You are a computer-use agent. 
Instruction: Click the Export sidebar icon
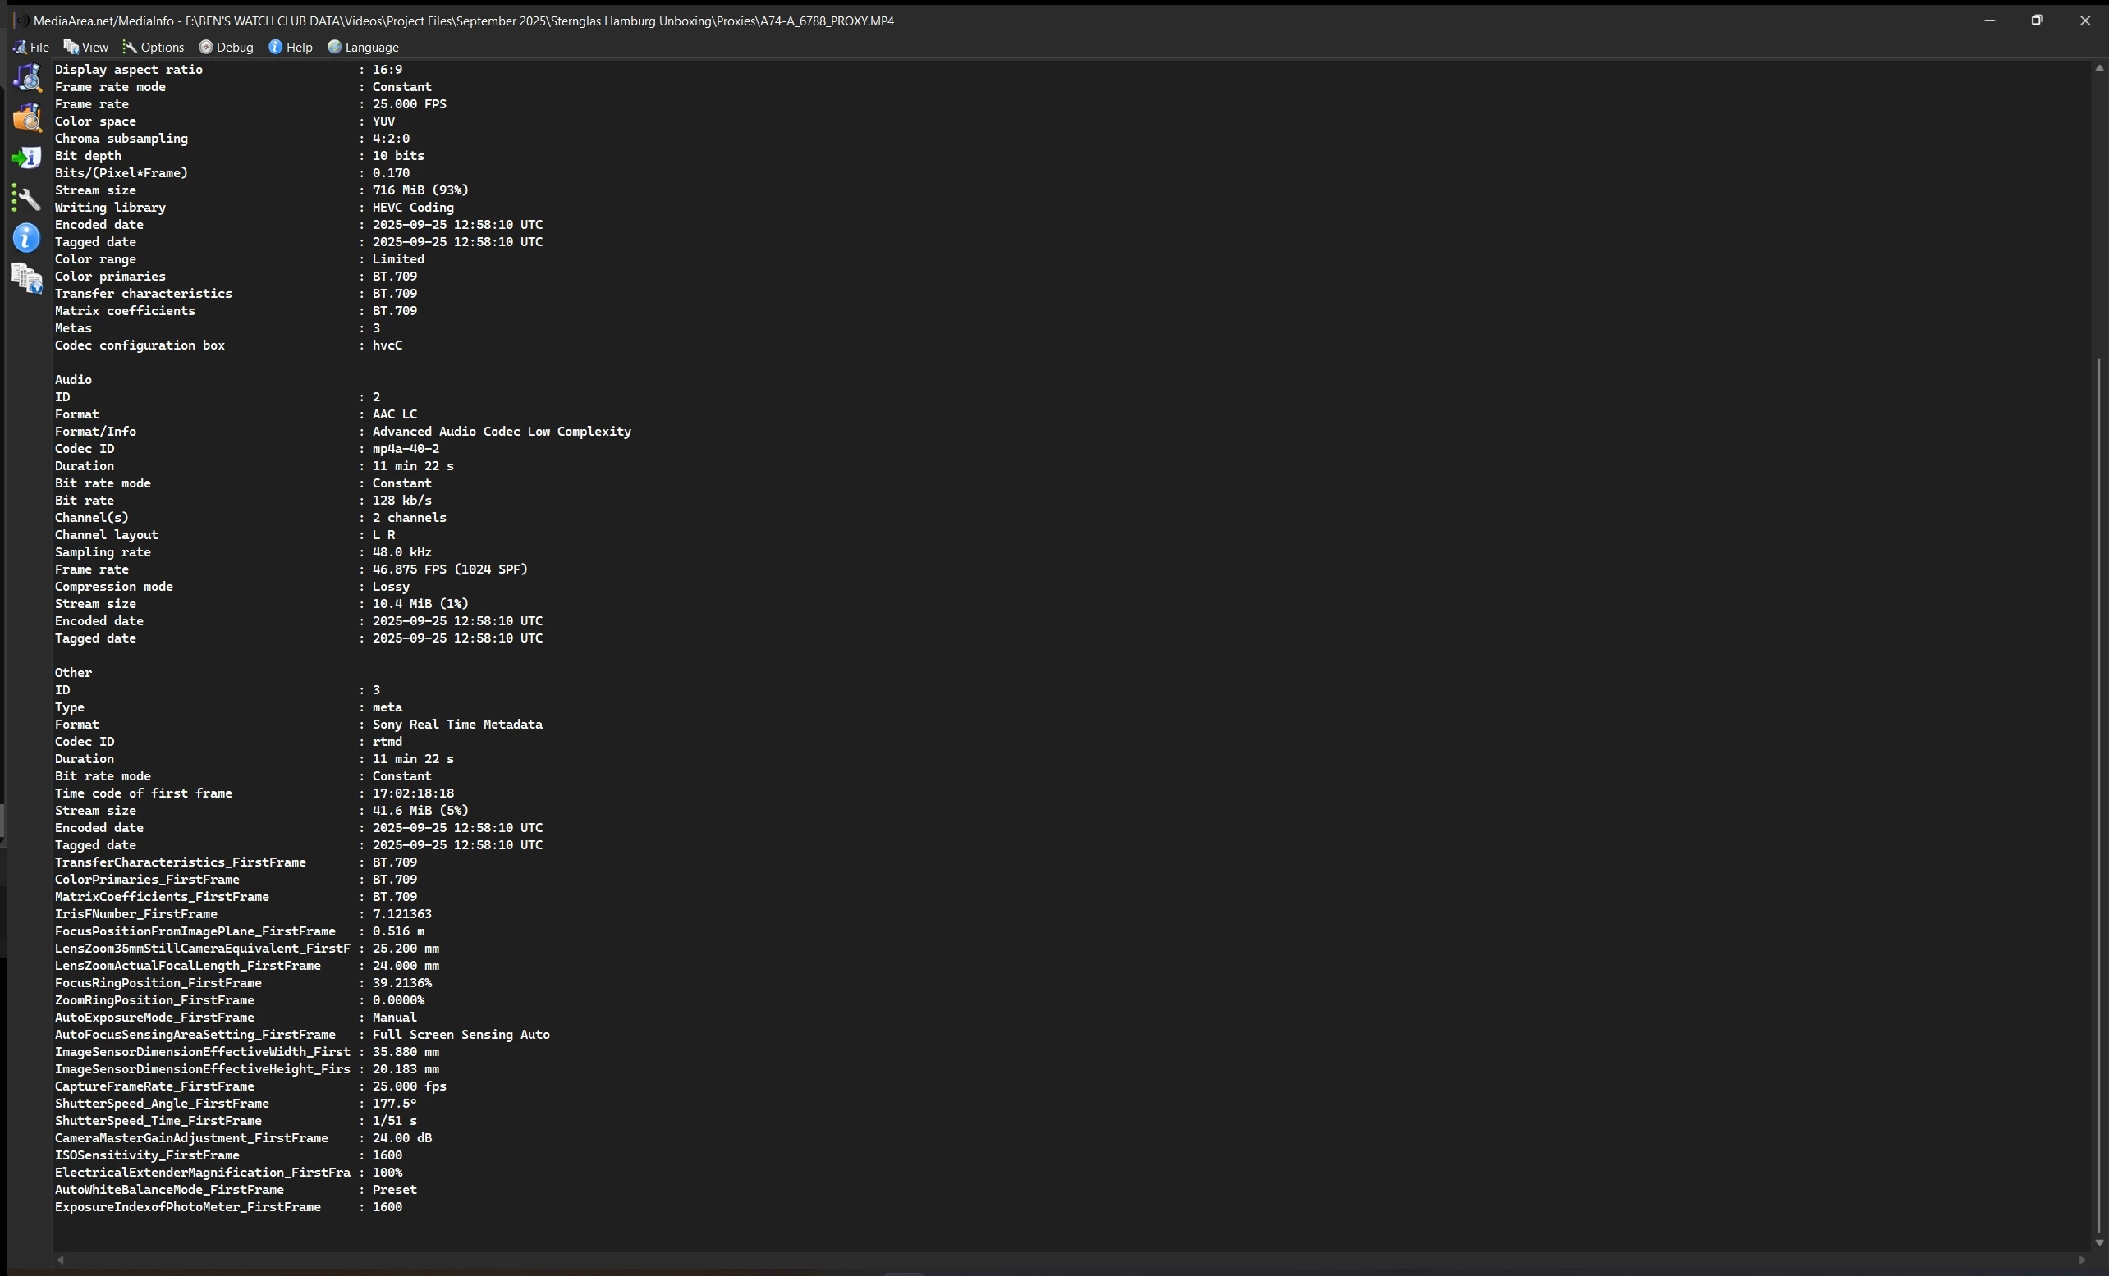(27, 158)
